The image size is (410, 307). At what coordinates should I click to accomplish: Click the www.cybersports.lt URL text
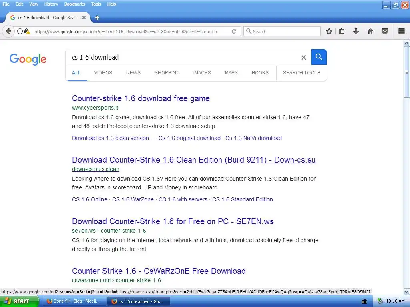pyautogui.click(x=95, y=108)
